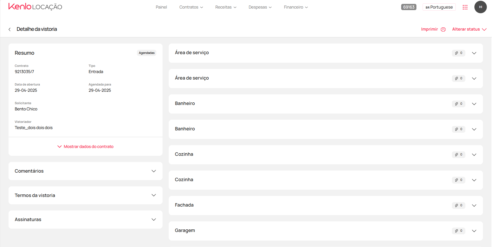This screenshot has width=492, height=247.
Task: Click the Fachada room title
Action: pos(184,205)
